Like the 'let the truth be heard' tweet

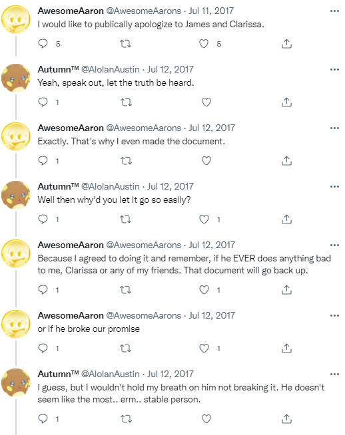tap(206, 102)
